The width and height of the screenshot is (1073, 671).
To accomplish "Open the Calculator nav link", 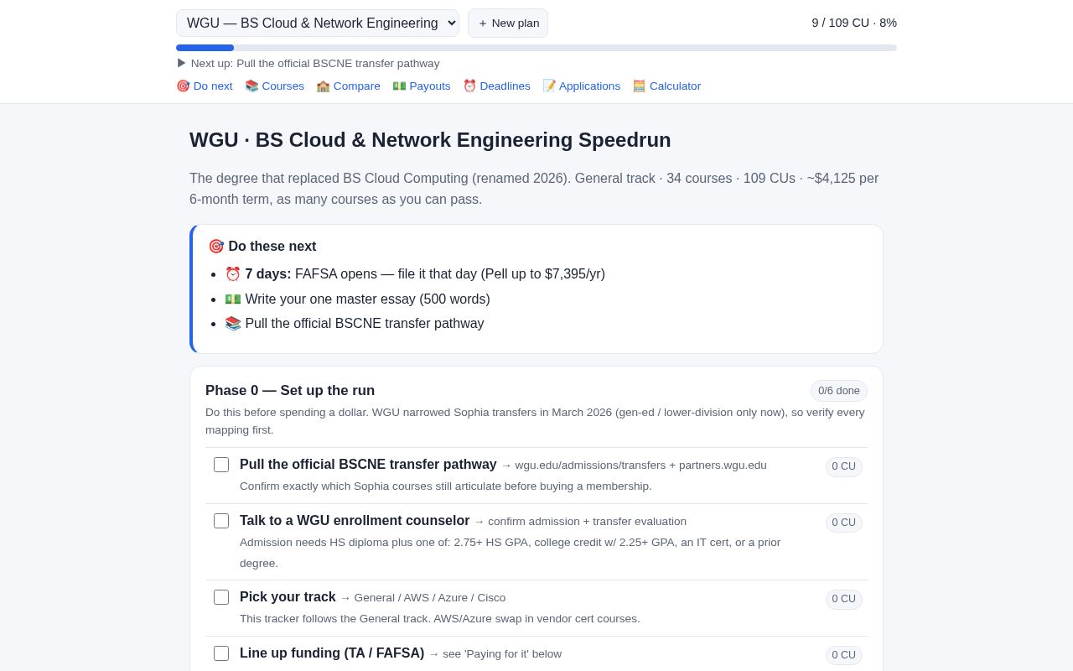I will pos(666,86).
